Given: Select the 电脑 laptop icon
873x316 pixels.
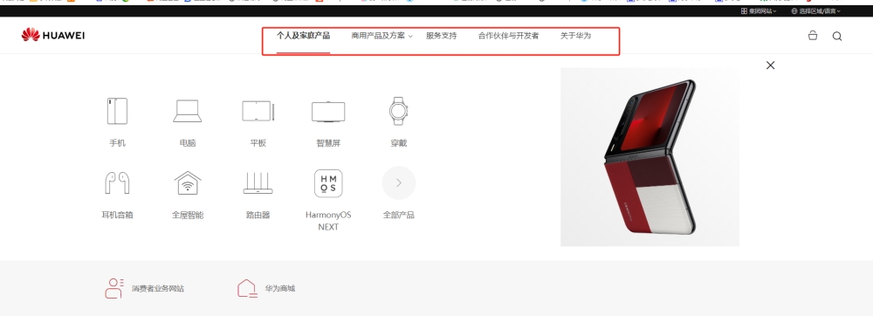Looking at the screenshot, I should [187, 111].
